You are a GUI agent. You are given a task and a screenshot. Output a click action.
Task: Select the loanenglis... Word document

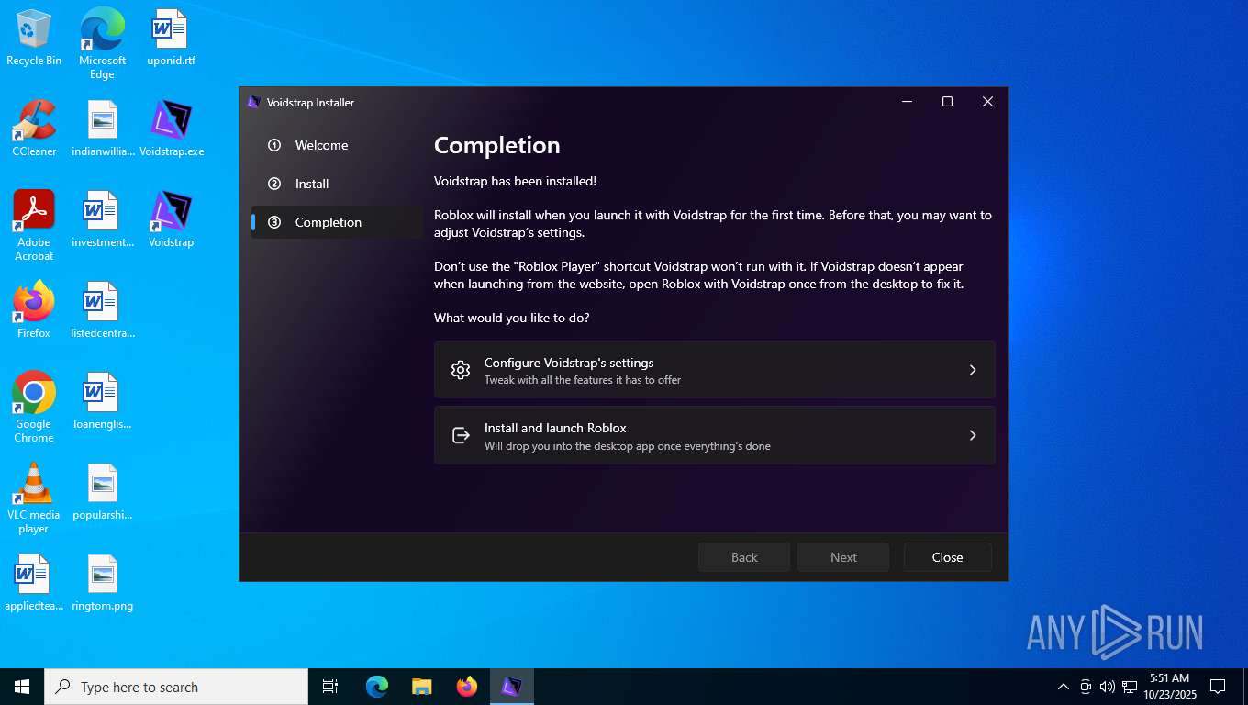click(102, 401)
